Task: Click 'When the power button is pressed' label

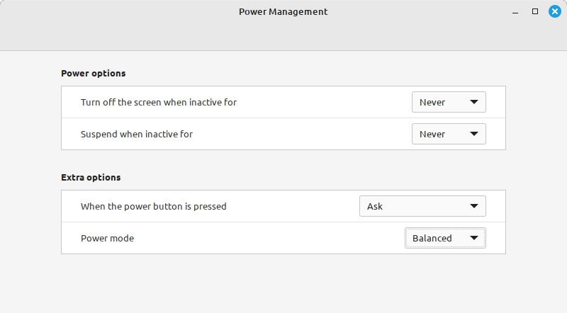Action: pyautogui.click(x=154, y=206)
